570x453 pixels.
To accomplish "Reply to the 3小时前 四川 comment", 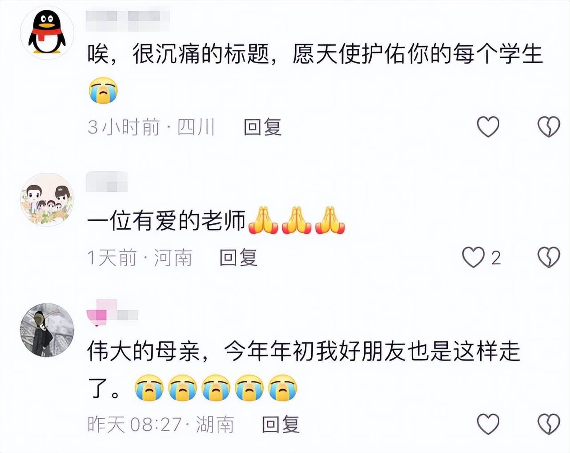I will point(263,127).
